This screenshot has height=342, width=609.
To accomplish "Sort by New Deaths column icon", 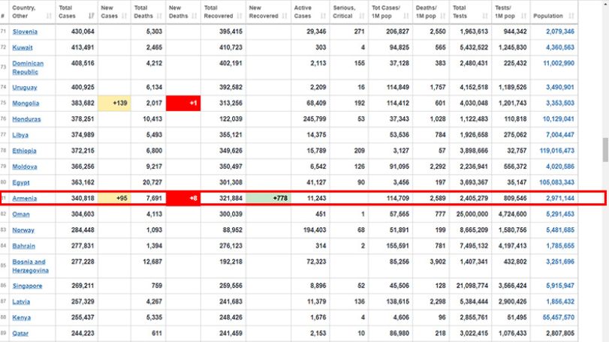I will 194,16.
